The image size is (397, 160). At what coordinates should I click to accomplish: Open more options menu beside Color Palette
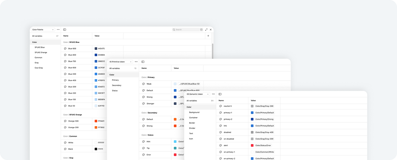tap(58, 30)
